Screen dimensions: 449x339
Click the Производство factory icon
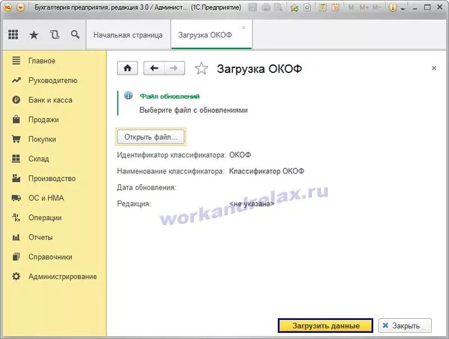(x=16, y=178)
